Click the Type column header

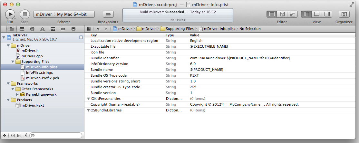[177, 35]
